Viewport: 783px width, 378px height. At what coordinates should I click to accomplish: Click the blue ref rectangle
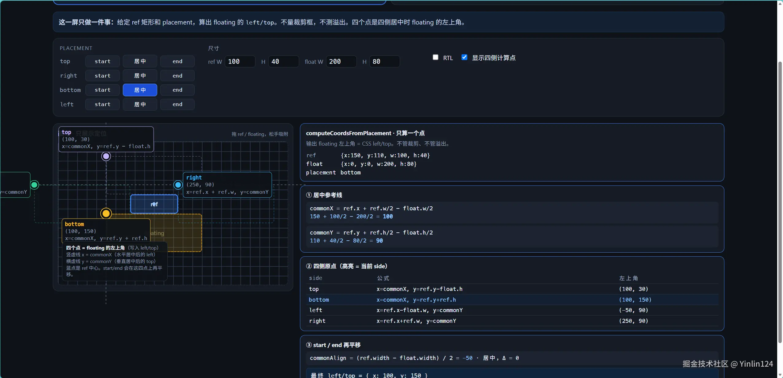point(154,204)
